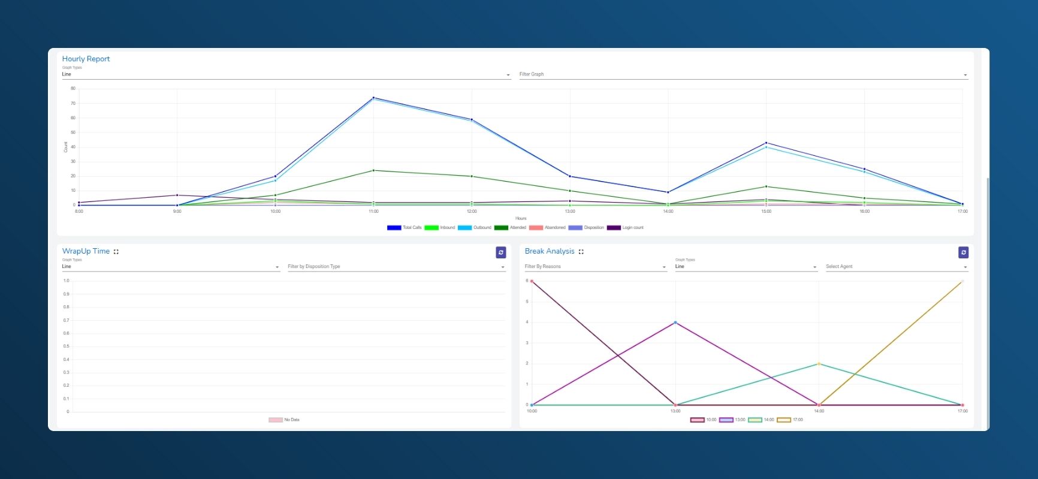Image resolution: width=1038 pixels, height=479 pixels.
Task: Toggle Total Calls series in legend
Action: 405,228
